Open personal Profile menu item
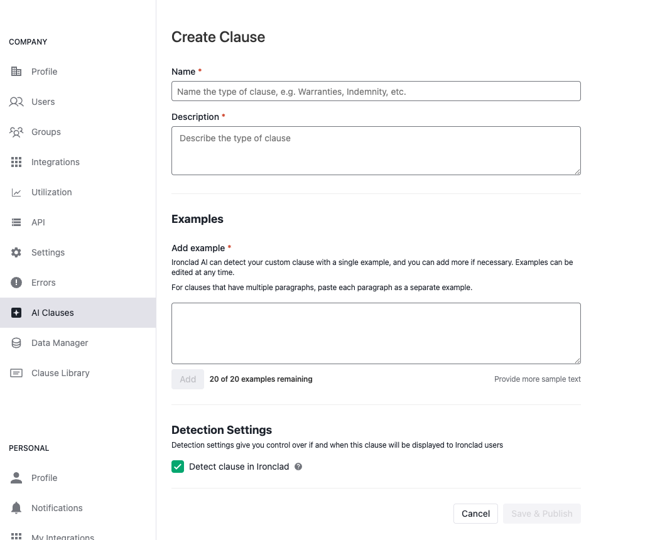Image resolution: width=650 pixels, height=540 pixels. point(78,478)
